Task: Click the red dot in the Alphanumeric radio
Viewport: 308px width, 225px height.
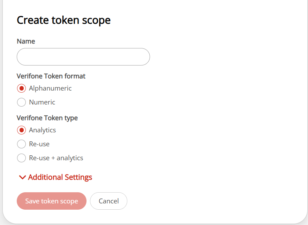Action: (21, 88)
